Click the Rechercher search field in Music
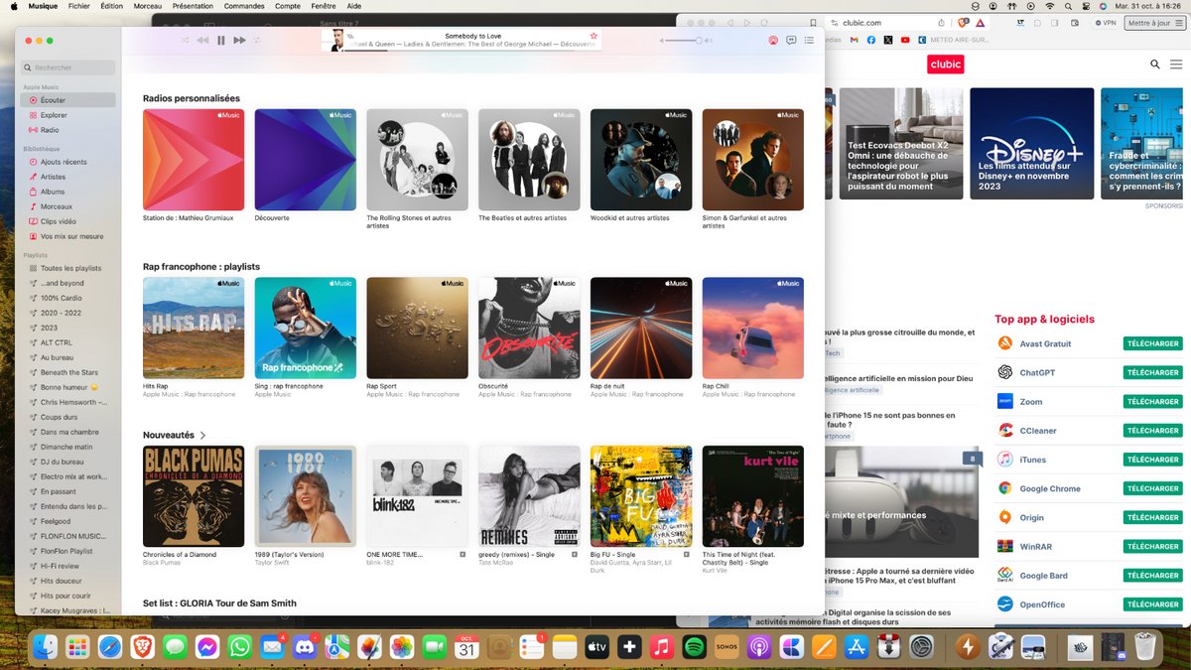Viewport: 1191px width, 670px height. point(68,67)
